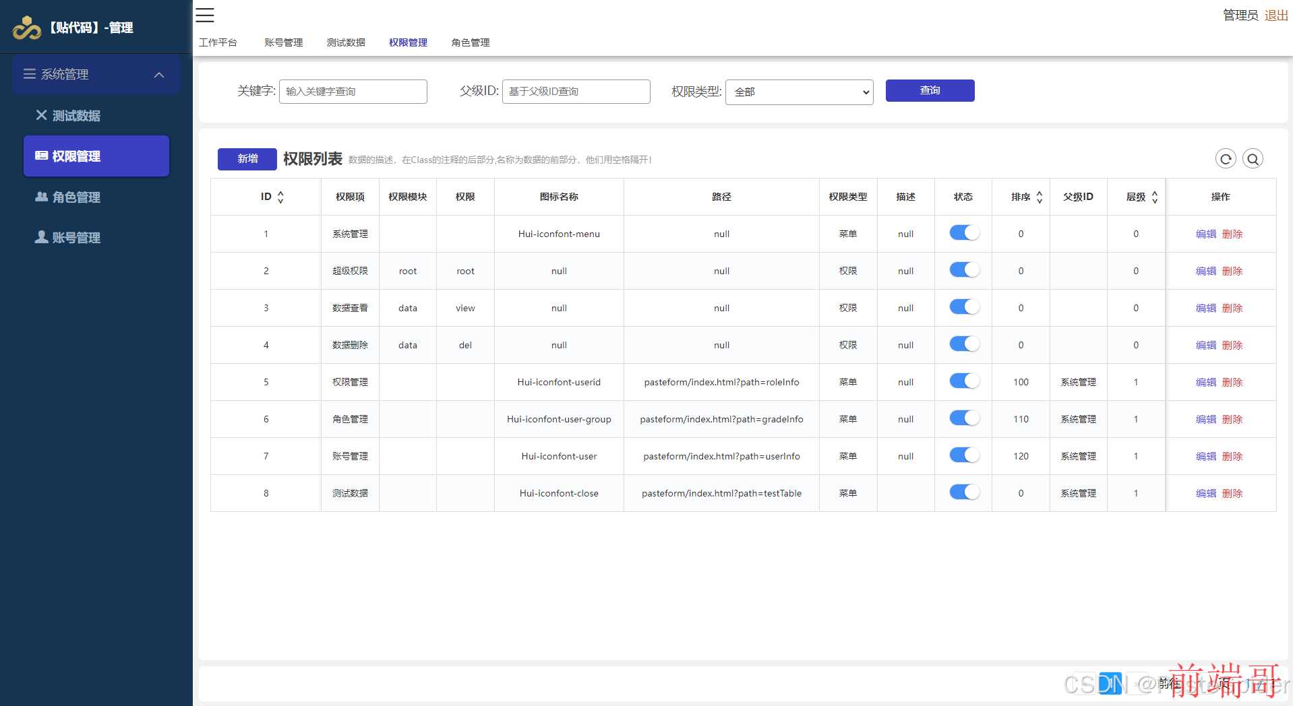Click the Hui-iconfont-close cell
The width and height of the screenshot is (1293, 706).
click(x=559, y=493)
